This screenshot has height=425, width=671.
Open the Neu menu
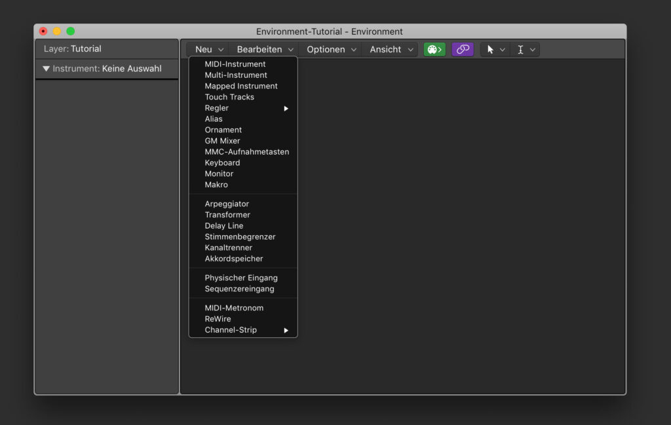point(209,50)
